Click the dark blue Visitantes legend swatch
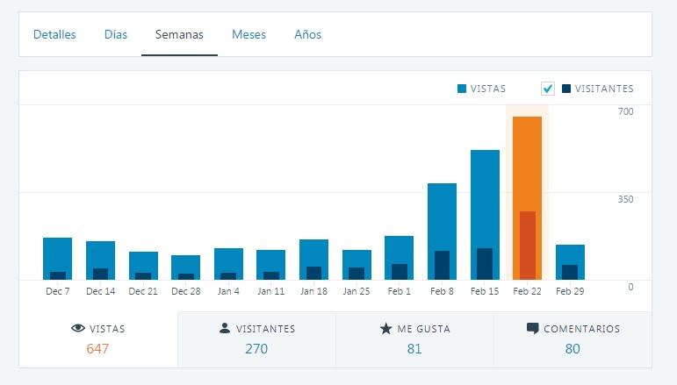This screenshot has height=385, width=677. 566,89
